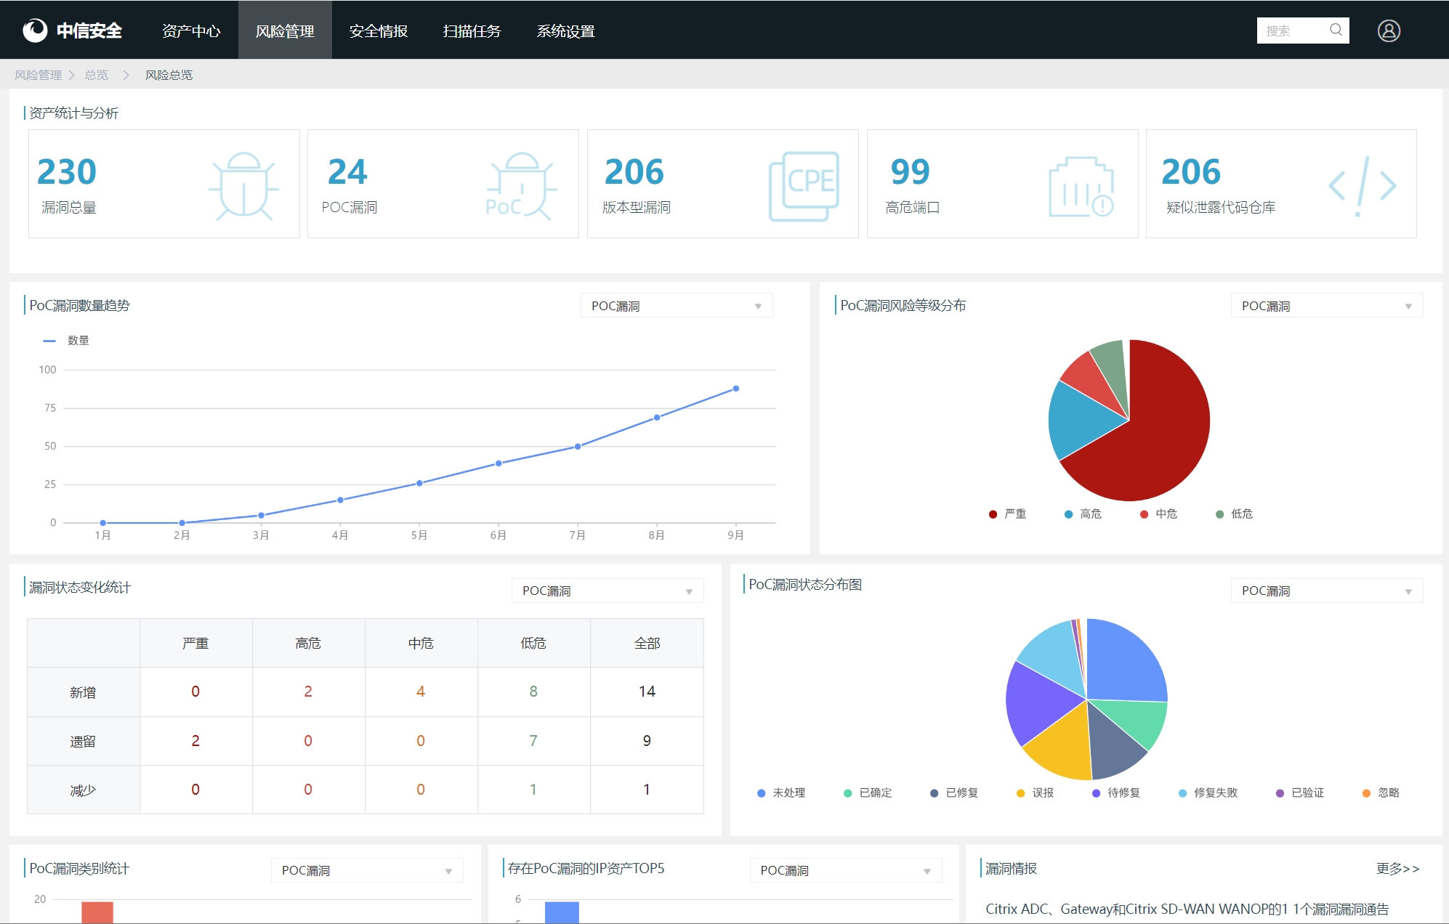Expand the risk level distribution dropdown
The width and height of the screenshot is (1449, 924).
point(1326,306)
